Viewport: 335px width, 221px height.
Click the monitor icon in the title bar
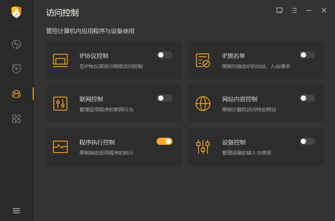point(280,10)
